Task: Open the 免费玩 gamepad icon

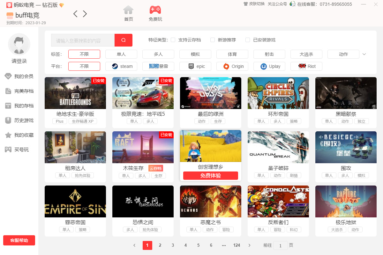Action: click(155, 10)
